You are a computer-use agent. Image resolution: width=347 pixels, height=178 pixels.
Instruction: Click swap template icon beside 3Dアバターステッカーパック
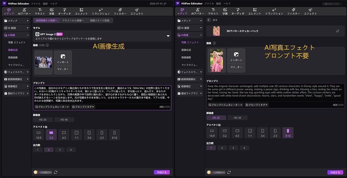[338, 31]
